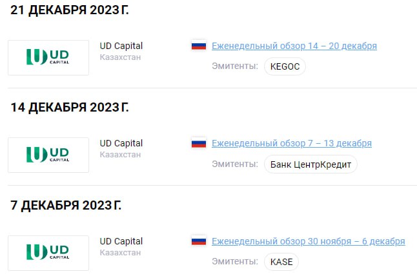Open the UD Capital logo under 21 декабря 2023
417x276 pixels.
pos(48,57)
